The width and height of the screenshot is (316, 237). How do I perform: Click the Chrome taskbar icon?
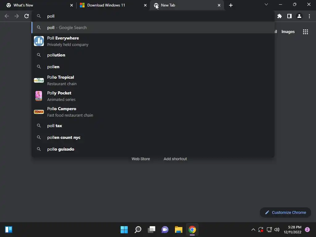point(192,230)
